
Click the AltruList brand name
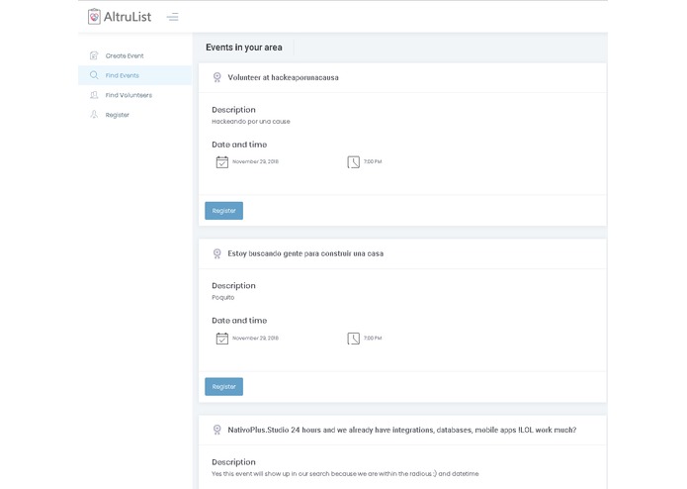[128, 17]
